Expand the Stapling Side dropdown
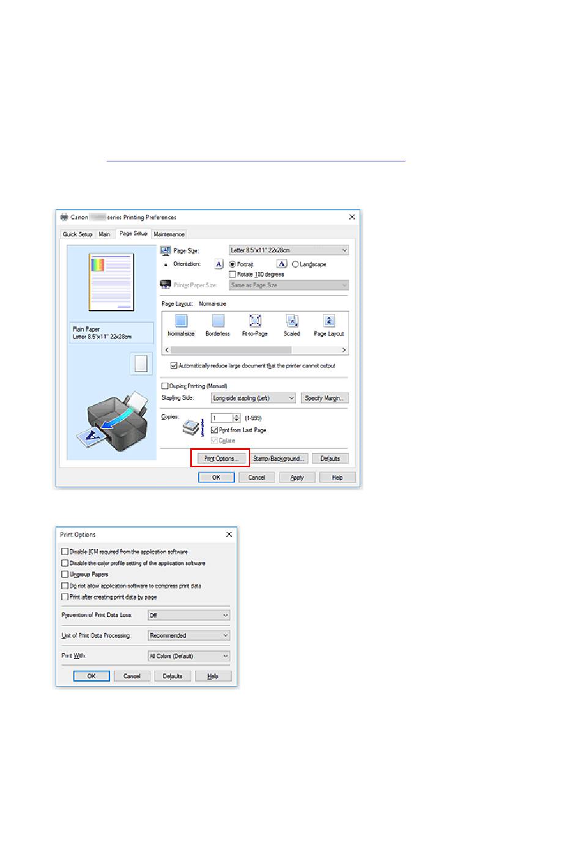Image resolution: width=581 pixels, height=854 pixels. point(253,398)
